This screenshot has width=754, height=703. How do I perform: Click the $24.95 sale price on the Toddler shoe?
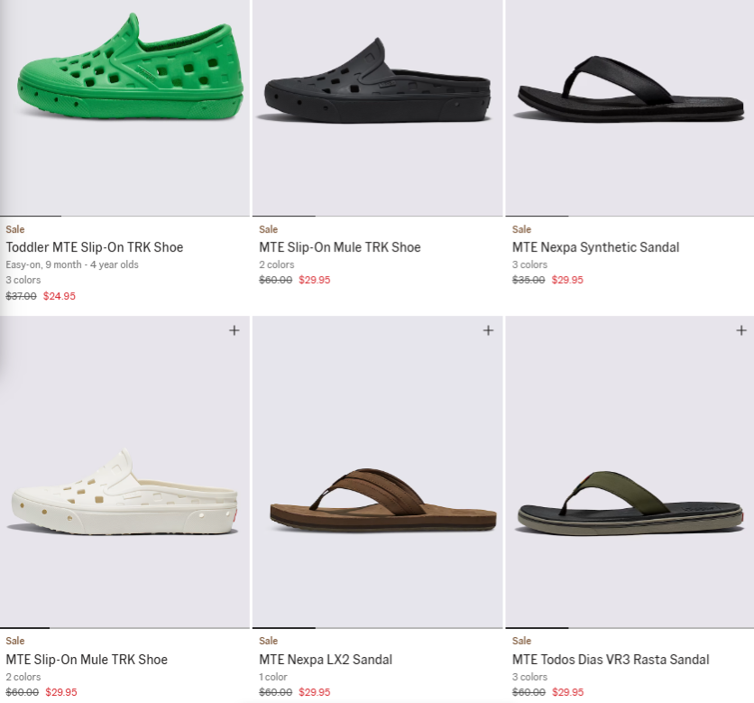click(x=60, y=296)
